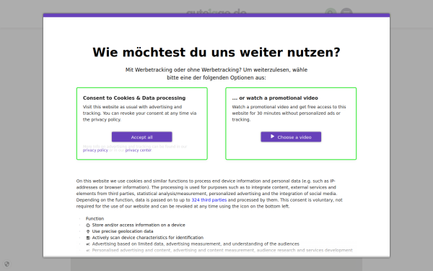Image resolution: width=433 pixels, height=271 pixels.
Task: Click the privacy shield icon at bottom left
Action: pos(7,264)
